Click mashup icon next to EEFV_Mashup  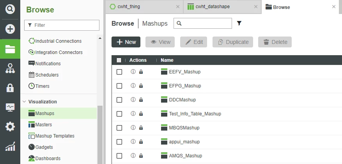[164, 72]
